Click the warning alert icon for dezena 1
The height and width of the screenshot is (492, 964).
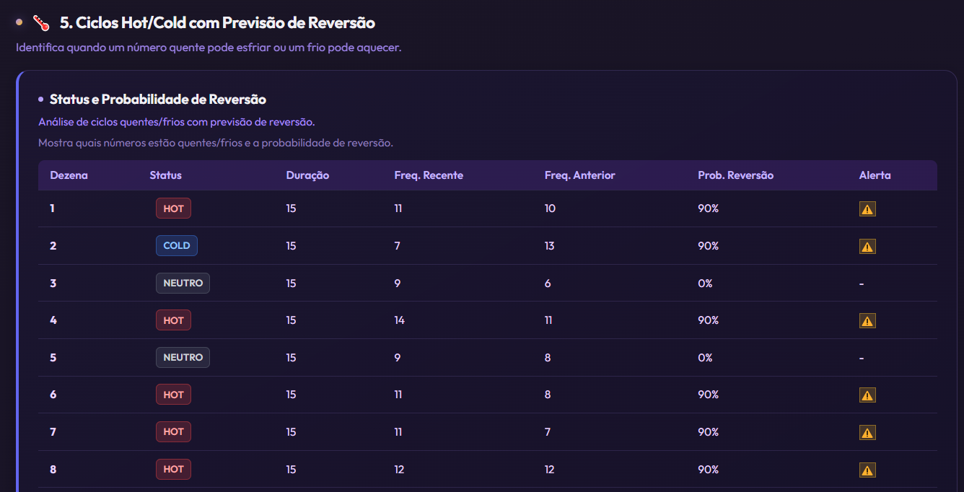[867, 208]
